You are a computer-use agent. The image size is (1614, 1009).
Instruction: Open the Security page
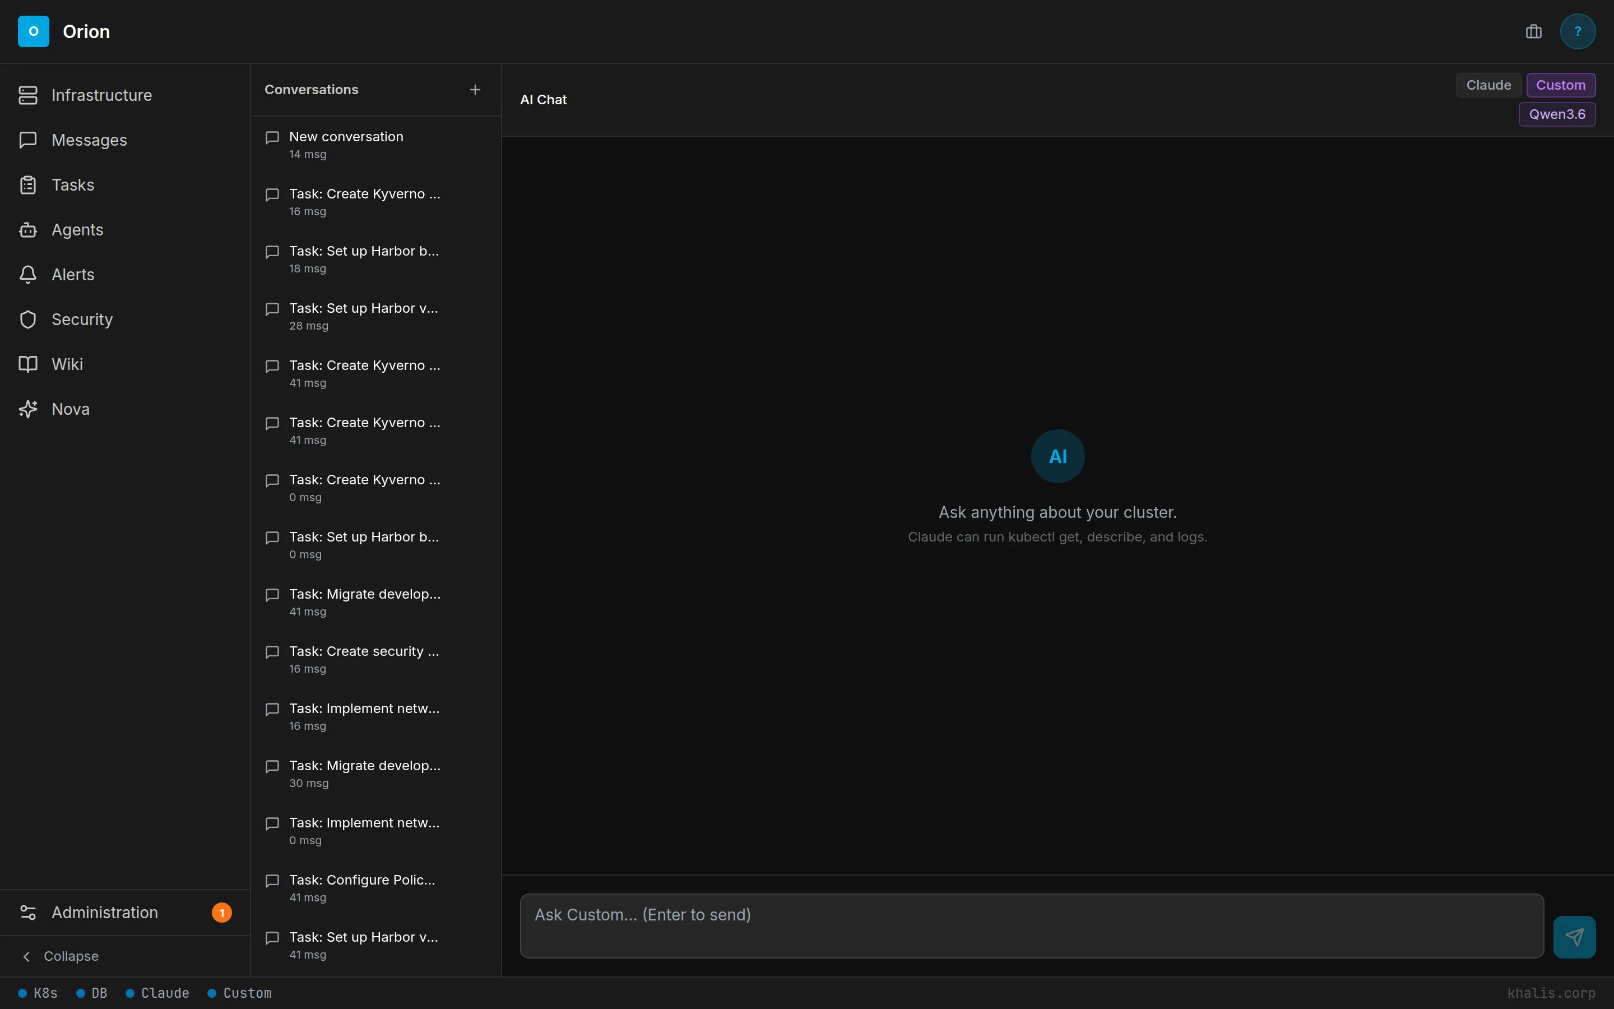125,320
